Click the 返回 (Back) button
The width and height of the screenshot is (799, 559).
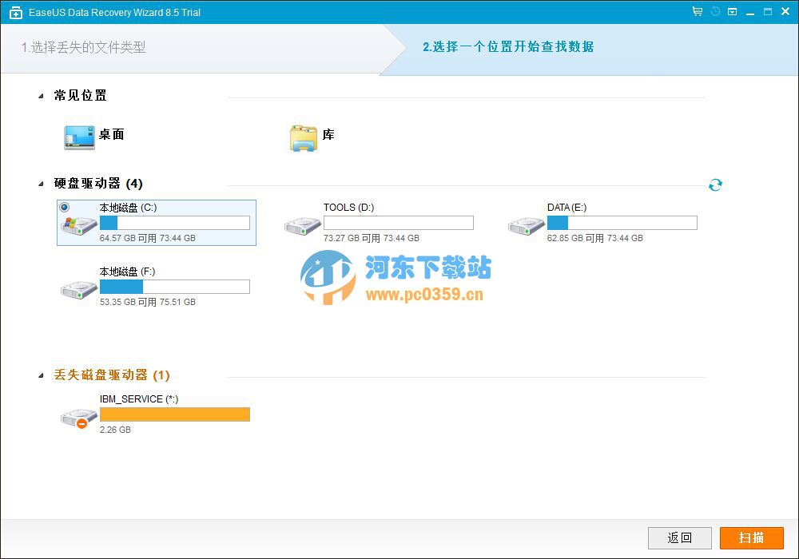point(679,537)
